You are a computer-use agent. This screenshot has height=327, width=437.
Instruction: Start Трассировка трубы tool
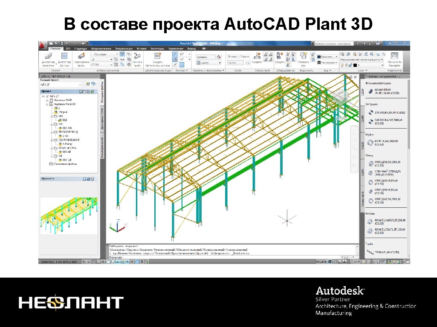(x=81, y=60)
